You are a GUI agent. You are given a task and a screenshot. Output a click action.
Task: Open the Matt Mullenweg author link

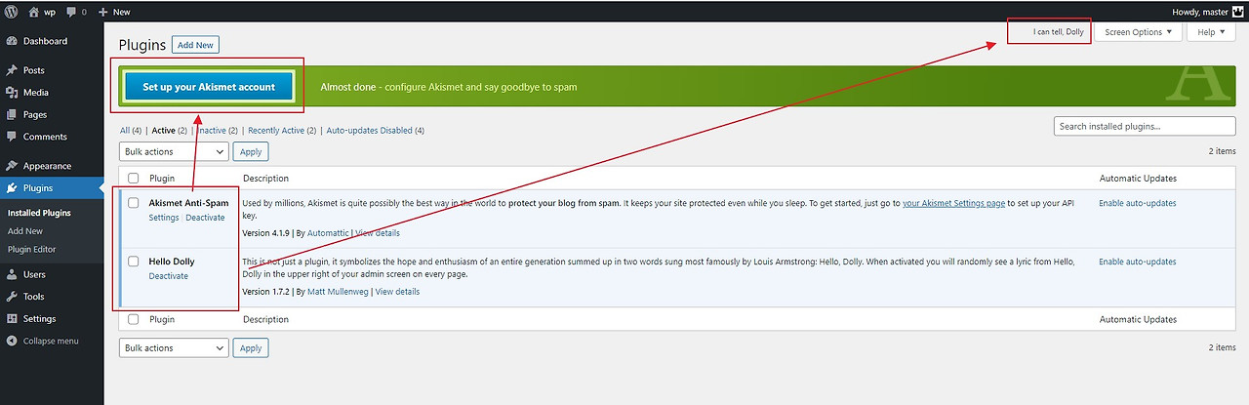[338, 292]
